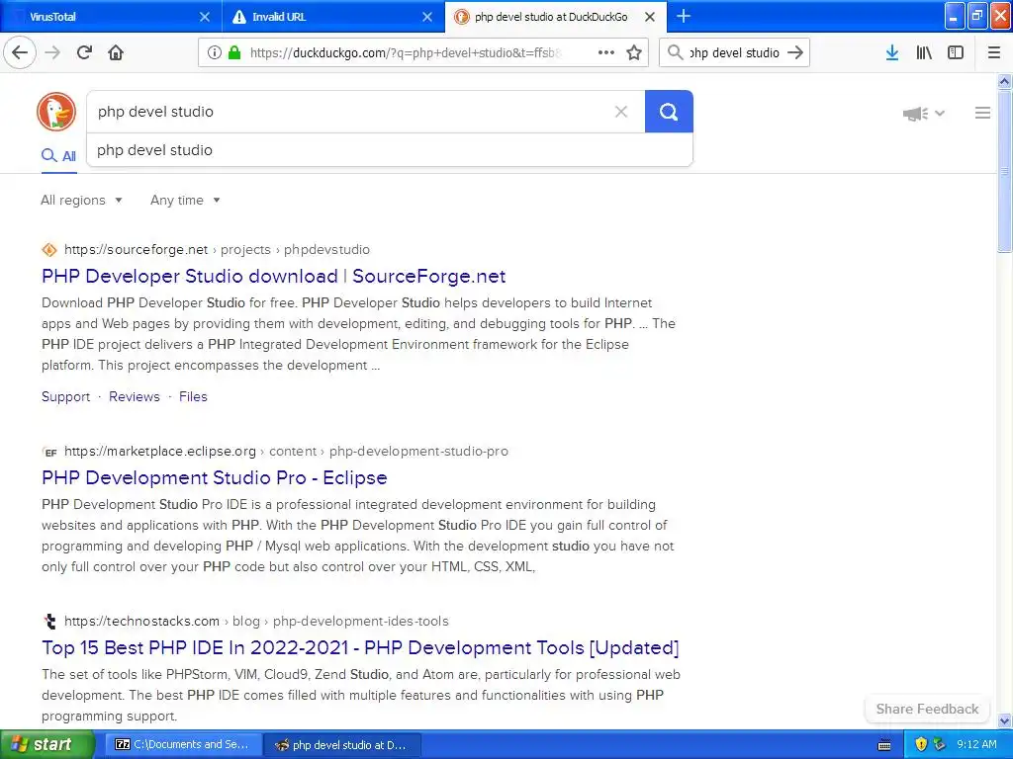Close the DuckDuckGo tab

pyautogui.click(x=650, y=17)
